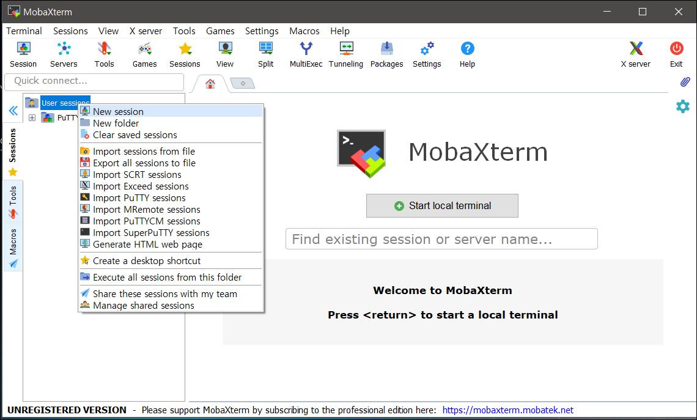Screen dimensions: 697x420
Task: Open the Settings menu in menu bar
Action: click(262, 31)
